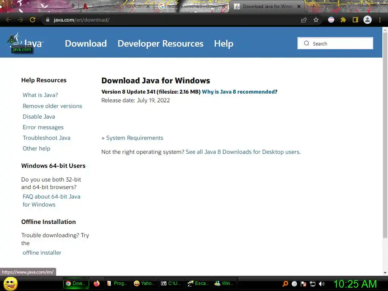Screen dimensions: 388x291
Task: Toggle the browser side panel icon
Action: click(355, 20)
